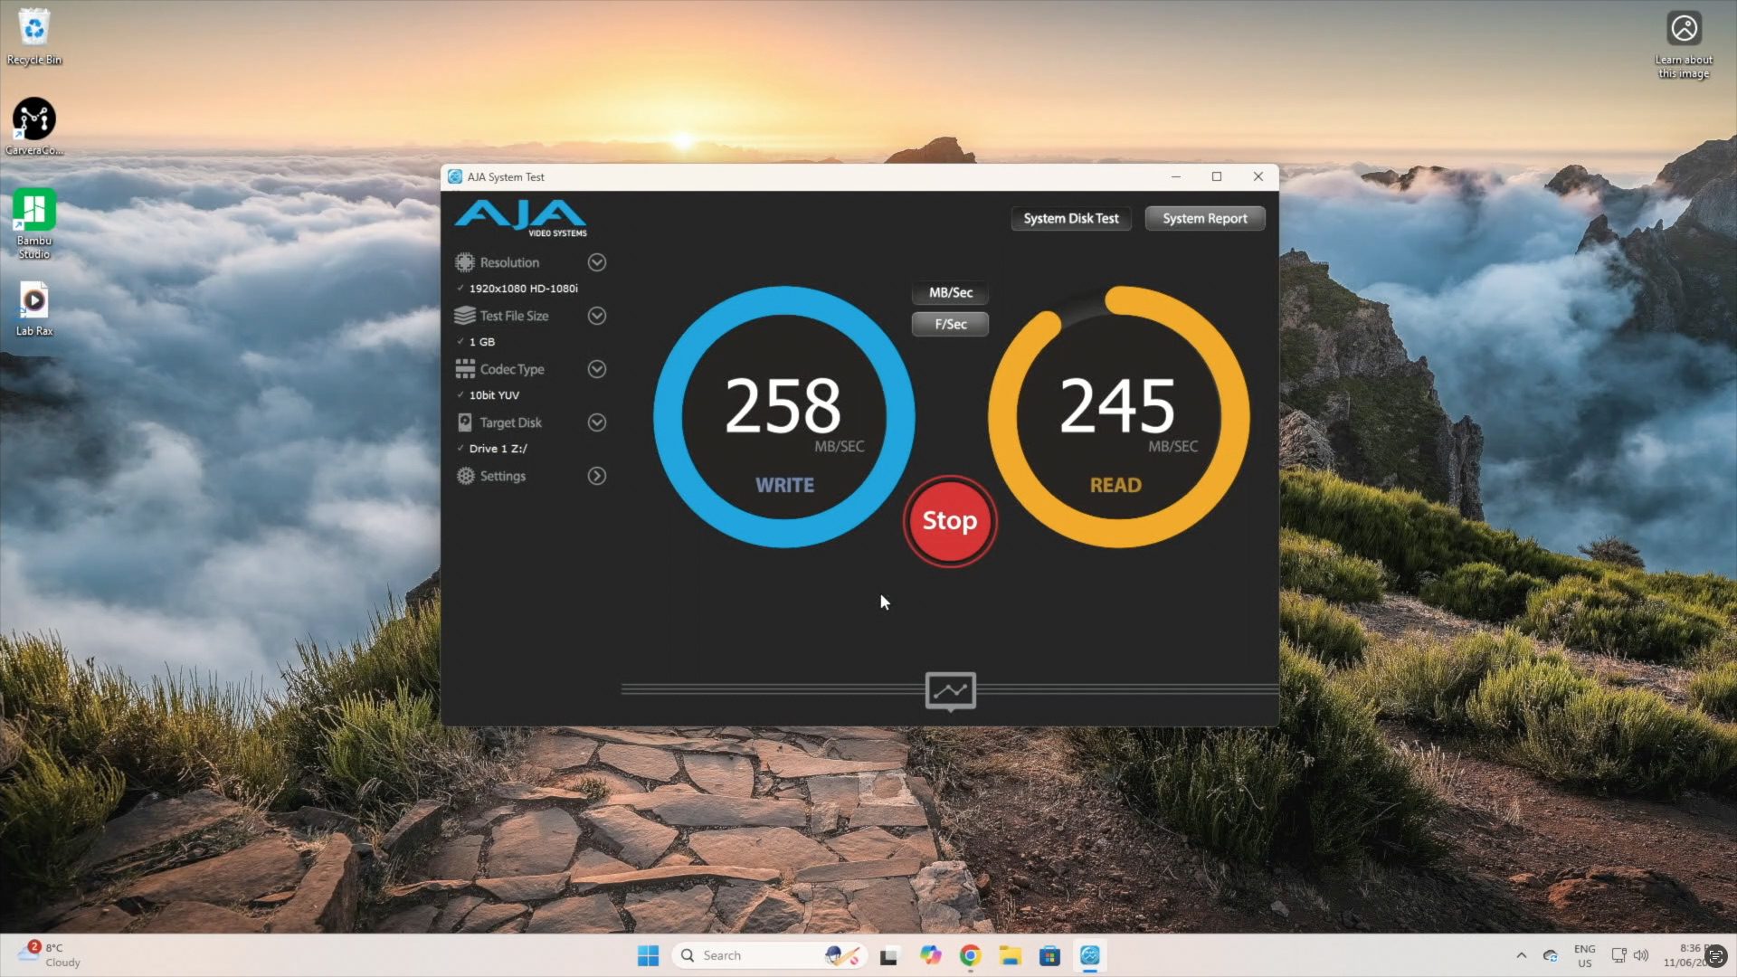Click the Settings gear icon
Image resolution: width=1737 pixels, height=977 pixels.
pyautogui.click(x=465, y=476)
